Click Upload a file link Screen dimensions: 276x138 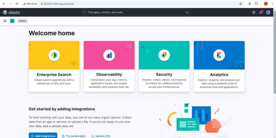tap(101, 136)
